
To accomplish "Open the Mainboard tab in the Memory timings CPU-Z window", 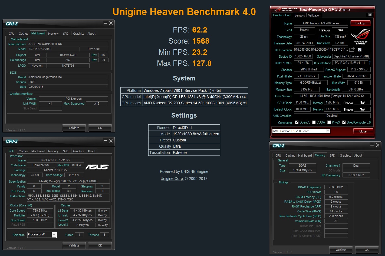I will 305,155.
